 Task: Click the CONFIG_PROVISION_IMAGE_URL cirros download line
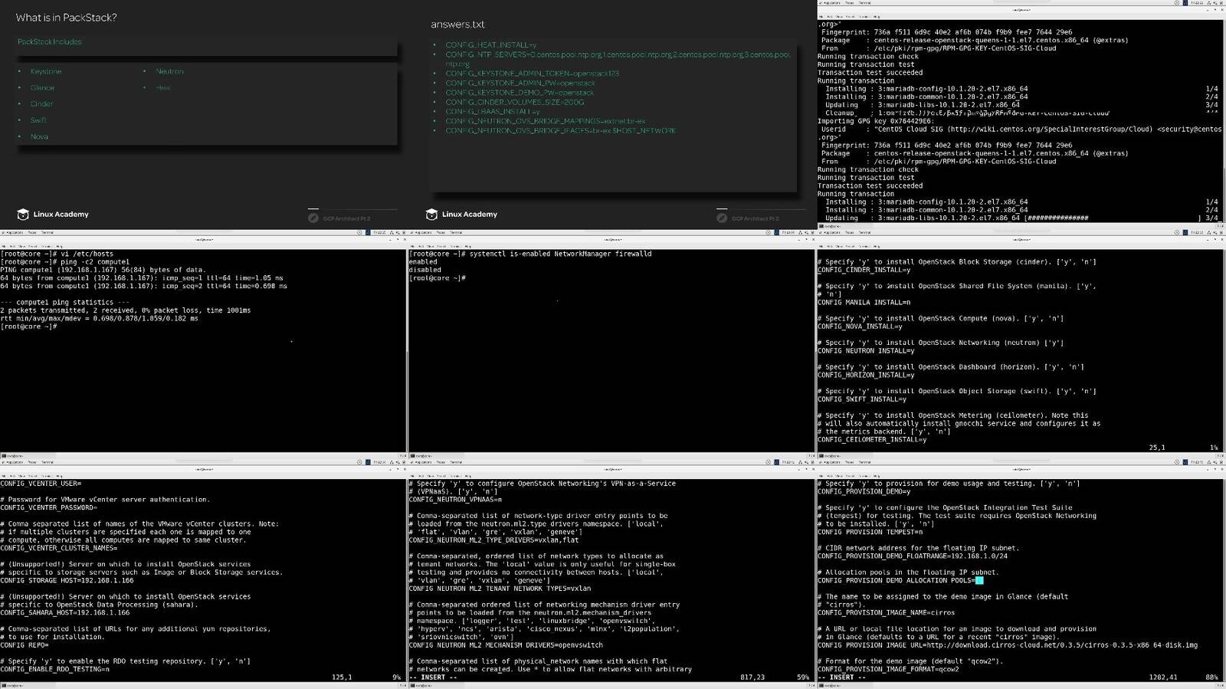point(1008,645)
